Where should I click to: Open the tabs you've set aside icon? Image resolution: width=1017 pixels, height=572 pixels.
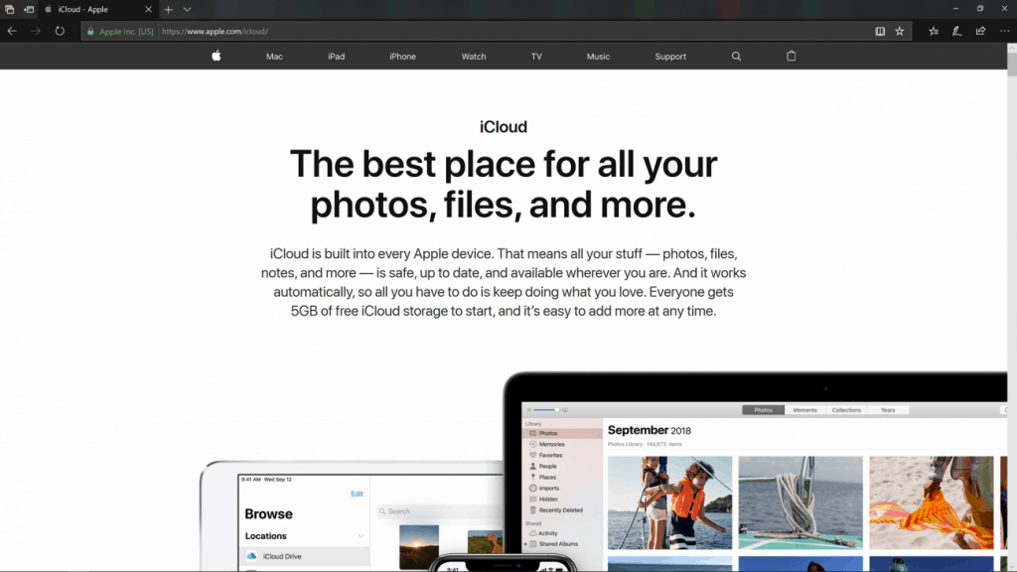[9, 10]
